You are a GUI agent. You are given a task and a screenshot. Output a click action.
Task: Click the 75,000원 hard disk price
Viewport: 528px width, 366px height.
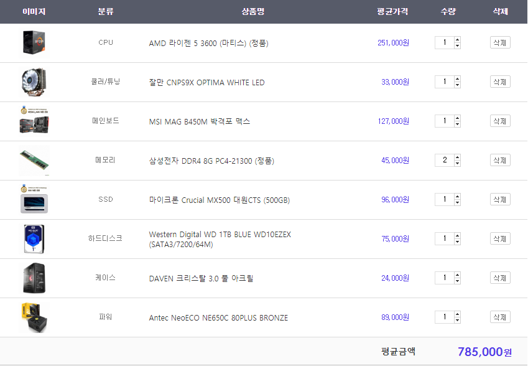coord(395,239)
